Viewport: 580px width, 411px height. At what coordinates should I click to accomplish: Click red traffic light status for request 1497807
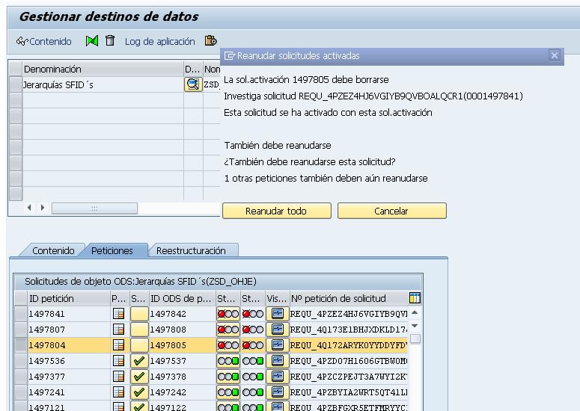pos(226,328)
